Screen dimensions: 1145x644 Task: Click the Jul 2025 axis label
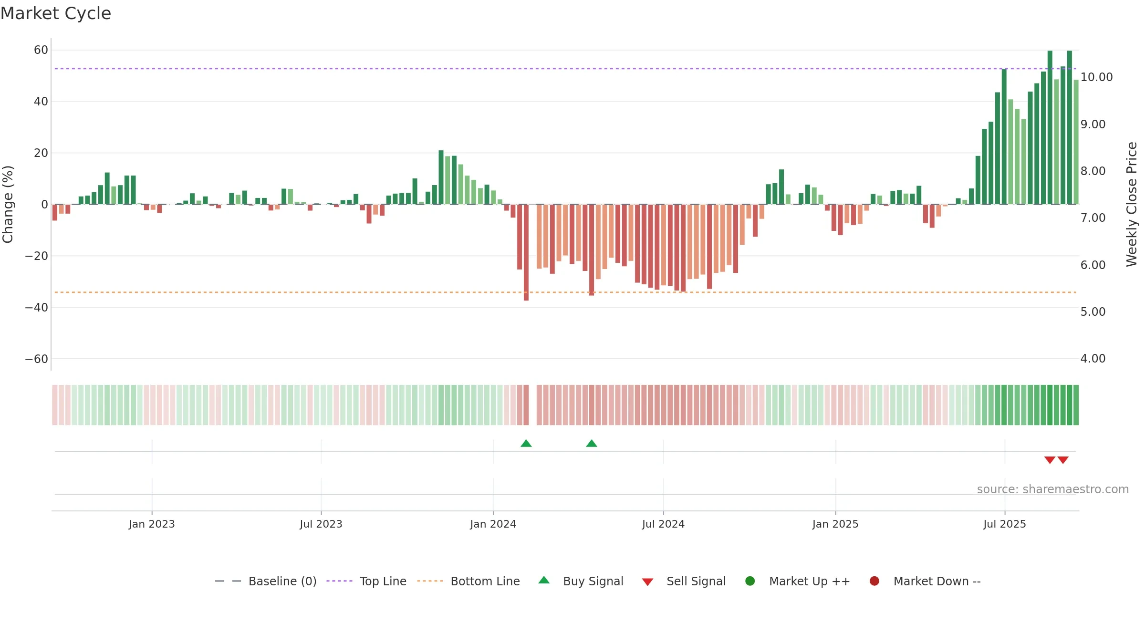[1005, 524]
